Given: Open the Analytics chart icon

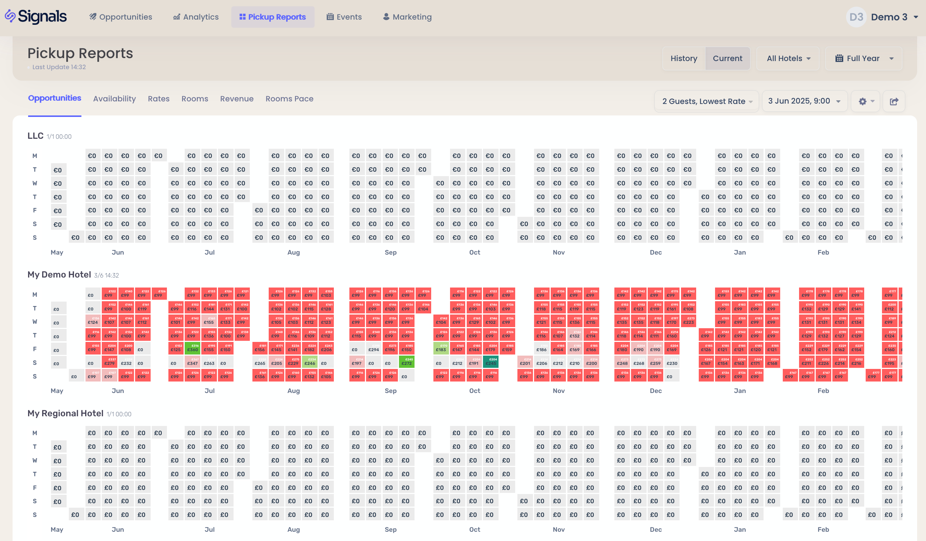Looking at the screenshot, I should click(177, 17).
